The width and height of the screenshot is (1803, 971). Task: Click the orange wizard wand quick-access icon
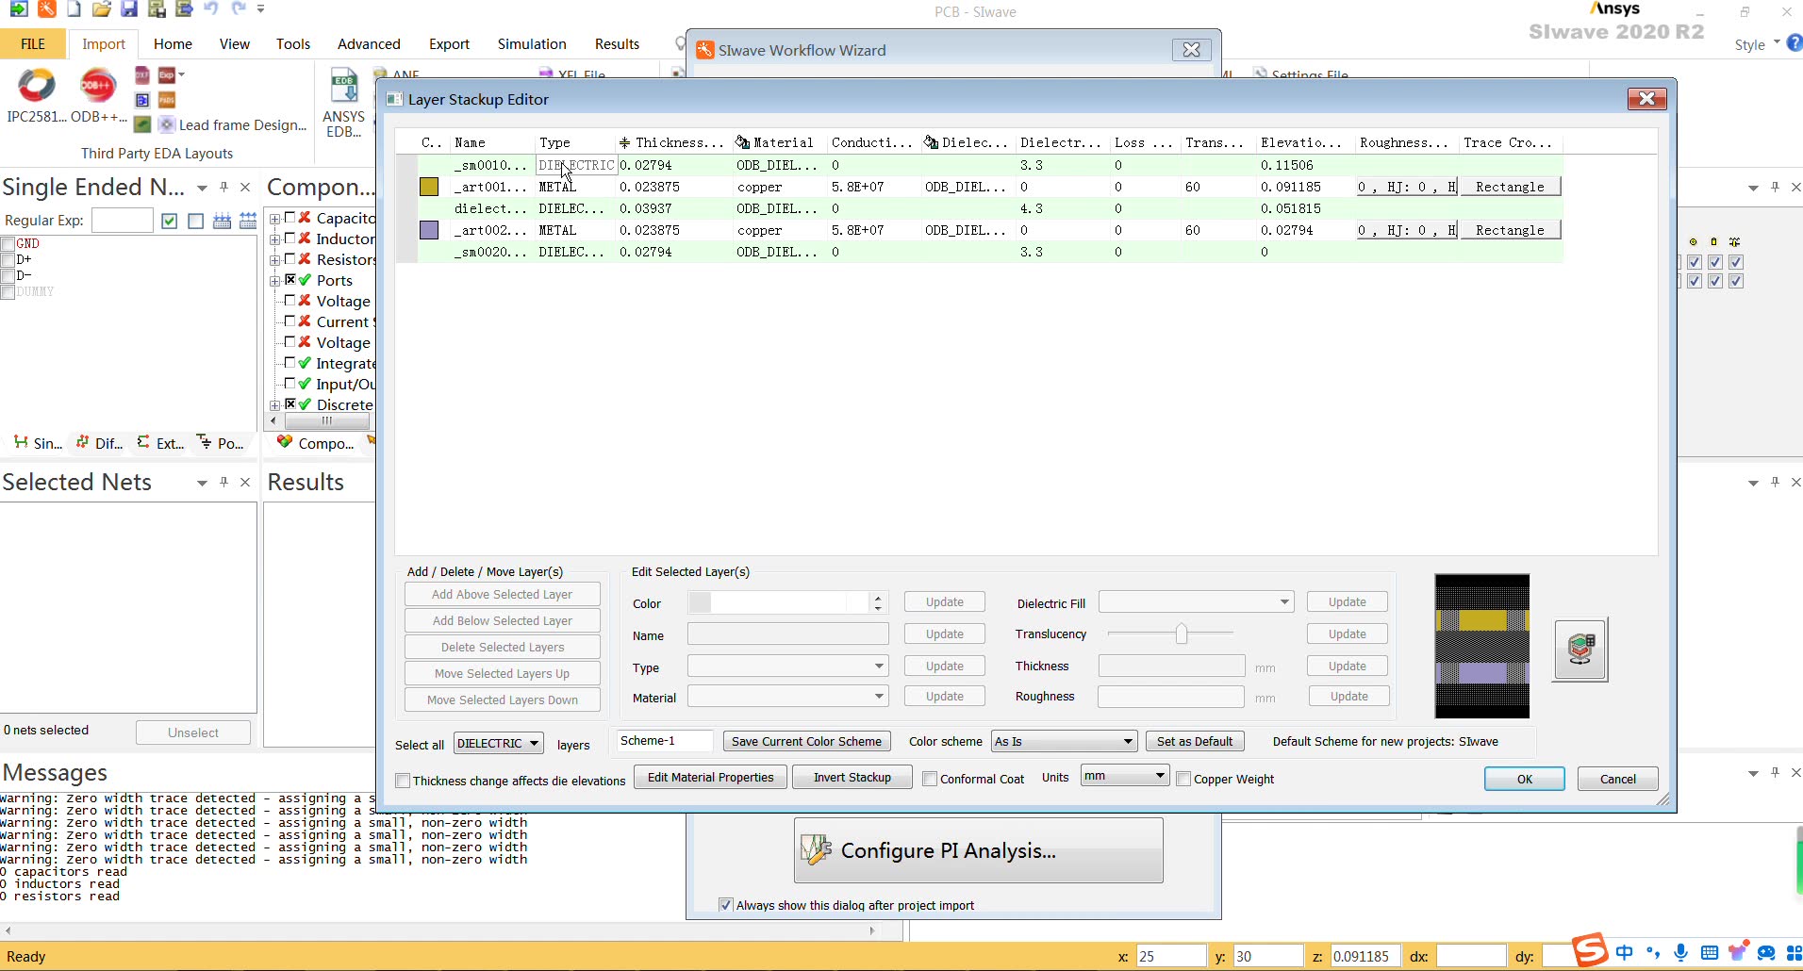[46, 9]
